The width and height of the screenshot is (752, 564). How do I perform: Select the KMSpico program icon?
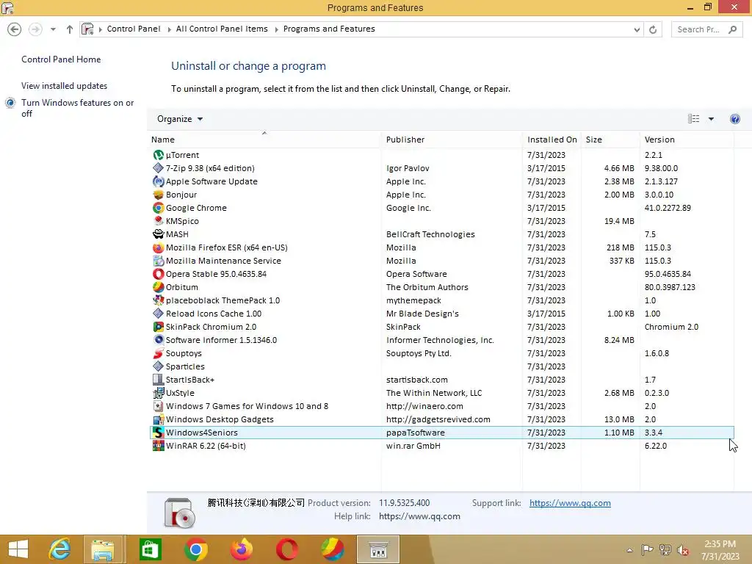(159, 221)
